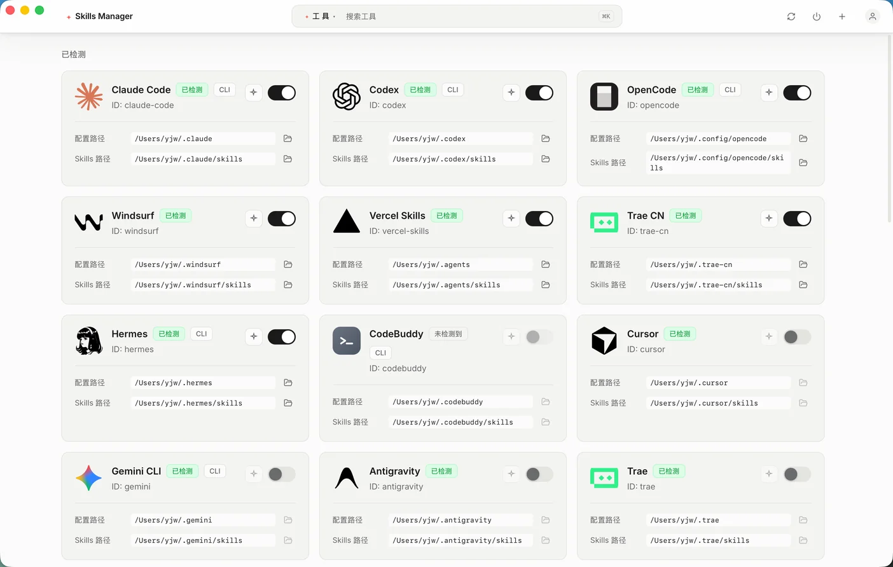Click the sparkle button on the Codex card
Screen dimensions: 893x567
pos(511,93)
